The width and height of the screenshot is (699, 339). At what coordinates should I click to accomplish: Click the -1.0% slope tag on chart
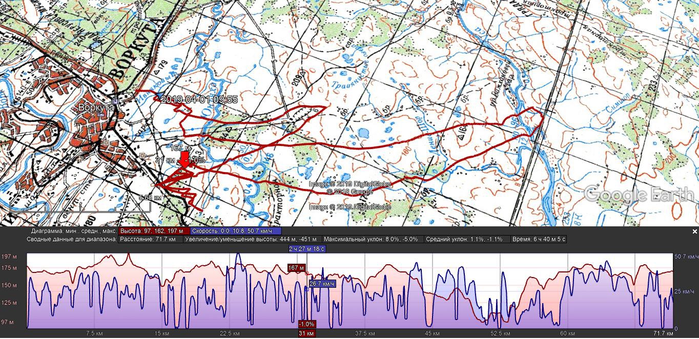(x=306, y=324)
